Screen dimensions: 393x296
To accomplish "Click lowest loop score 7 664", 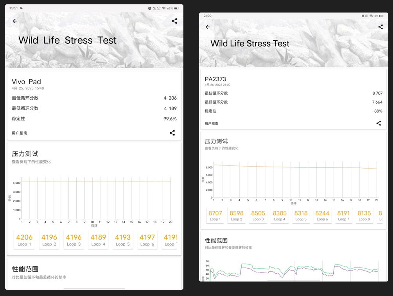I will (x=377, y=102).
